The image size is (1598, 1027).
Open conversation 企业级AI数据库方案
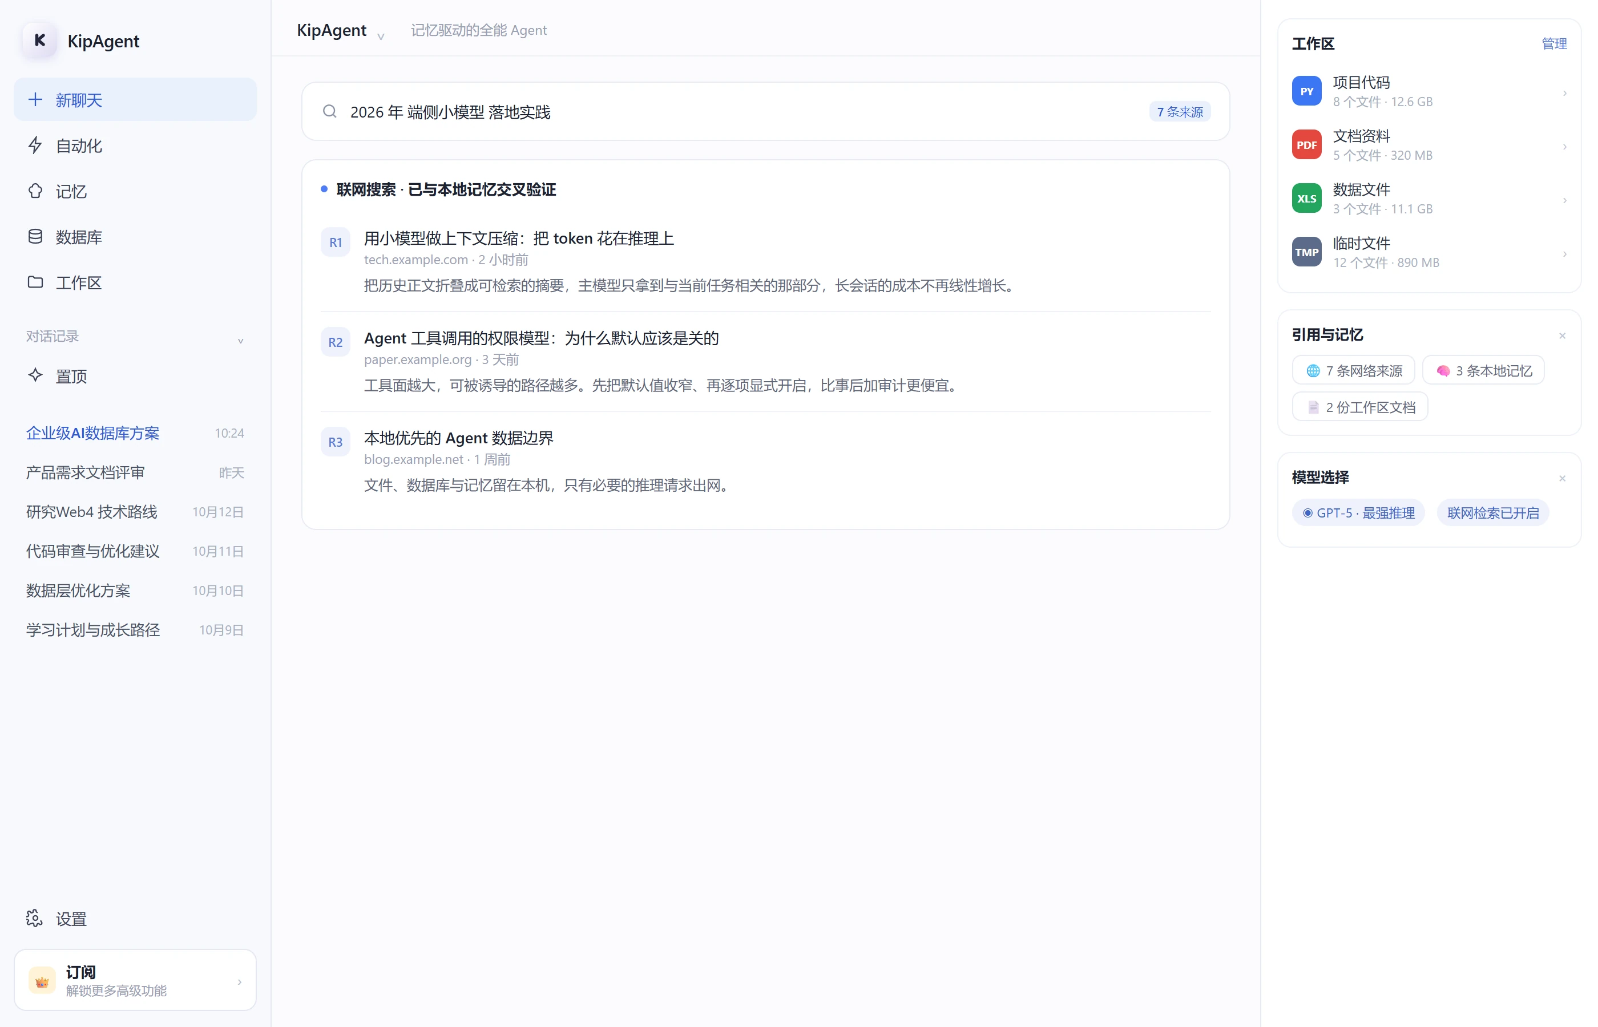[135, 433]
